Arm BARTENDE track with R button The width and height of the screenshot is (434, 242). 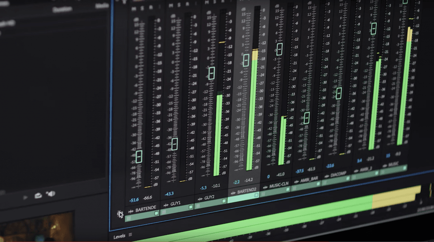click(x=151, y=8)
